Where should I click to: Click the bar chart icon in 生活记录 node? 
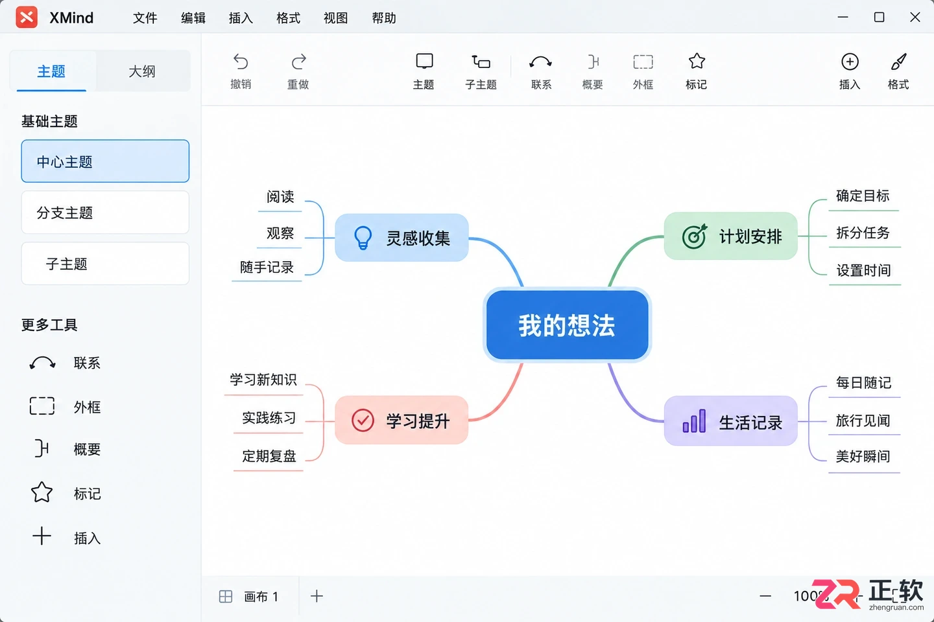[694, 421]
